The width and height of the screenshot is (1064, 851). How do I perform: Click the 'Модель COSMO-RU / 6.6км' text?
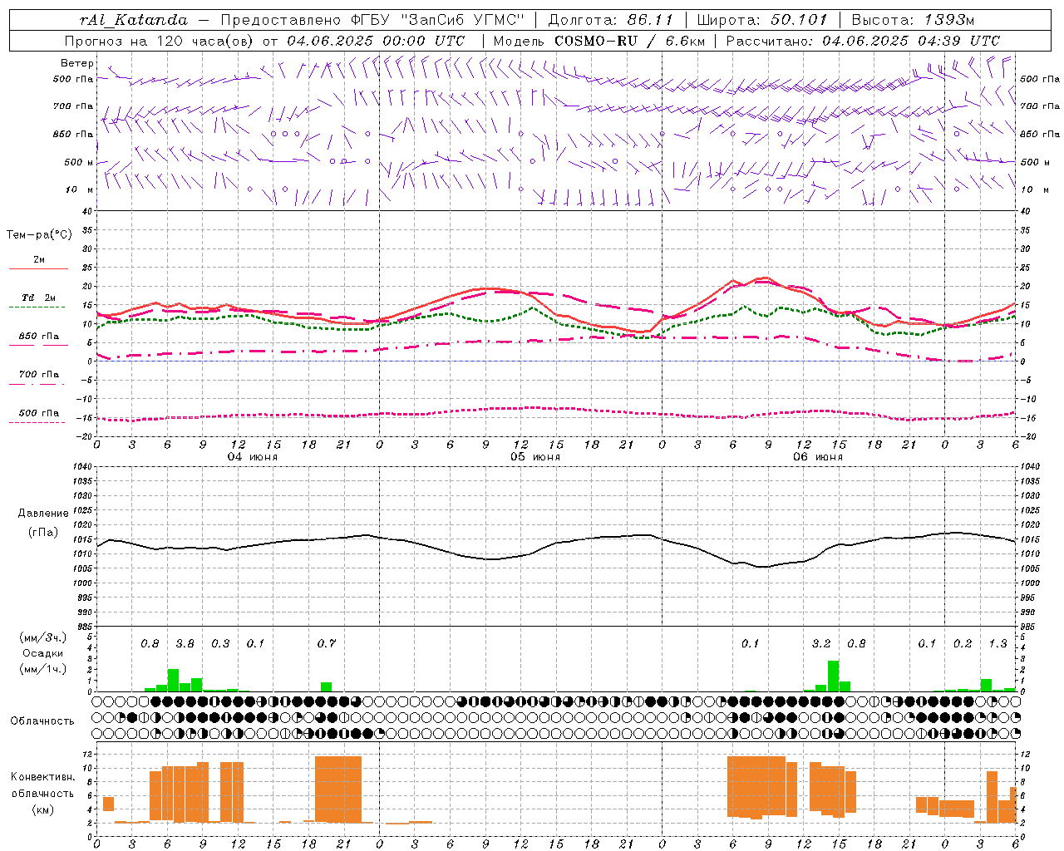[x=599, y=41]
